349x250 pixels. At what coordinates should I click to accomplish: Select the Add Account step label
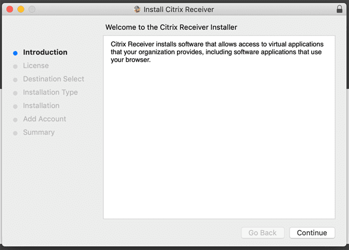(44, 119)
